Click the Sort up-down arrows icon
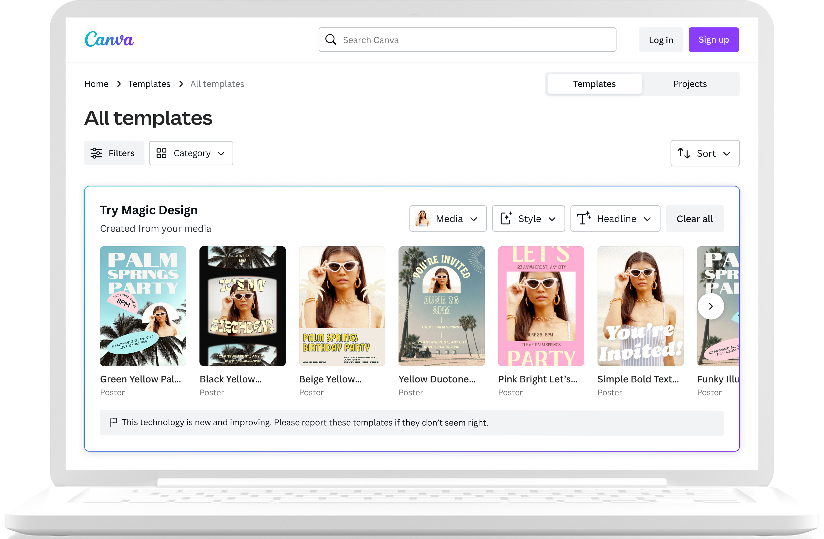824x539 pixels. [x=685, y=153]
